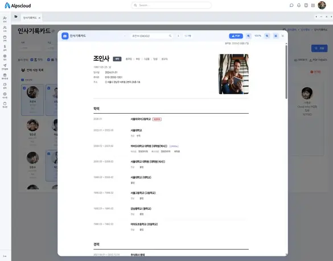Click home icon in breadcrumb
The height and width of the screenshot is (261, 333).
coord(285,30)
